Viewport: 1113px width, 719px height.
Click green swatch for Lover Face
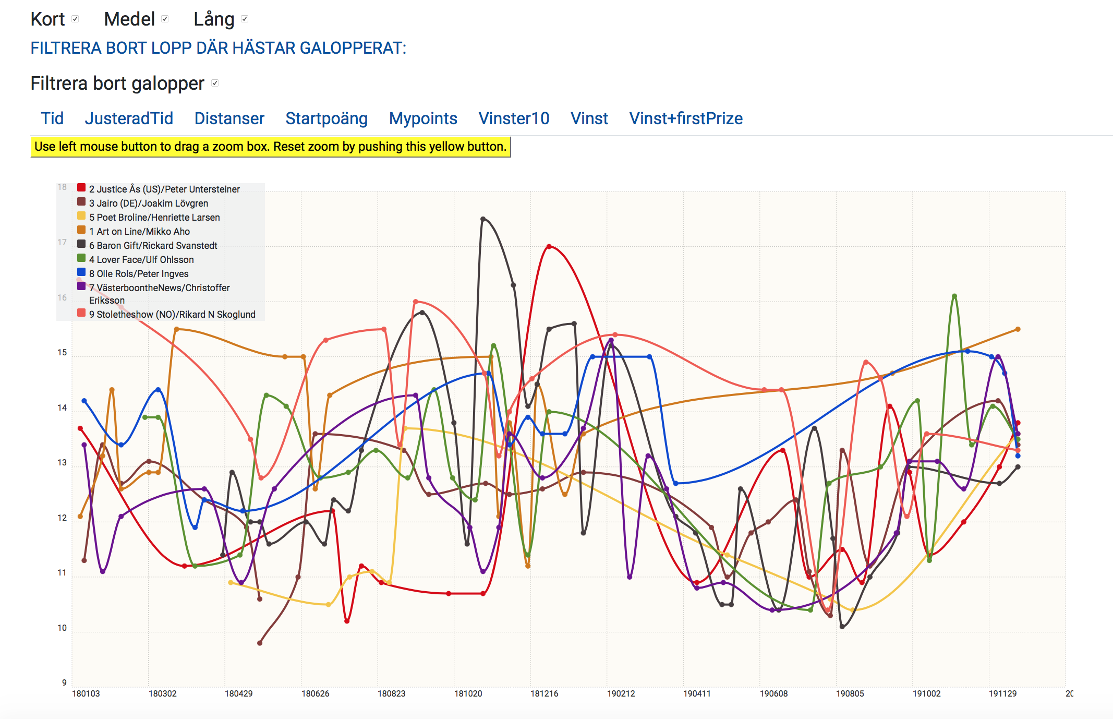(x=81, y=258)
